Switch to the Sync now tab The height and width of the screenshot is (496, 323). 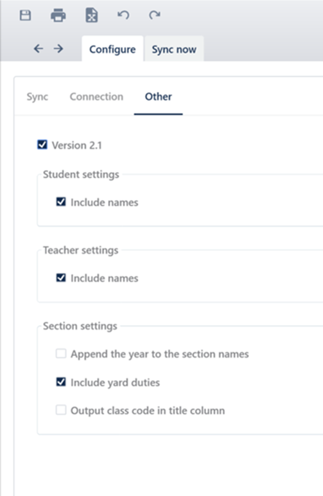tap(174, 49)
